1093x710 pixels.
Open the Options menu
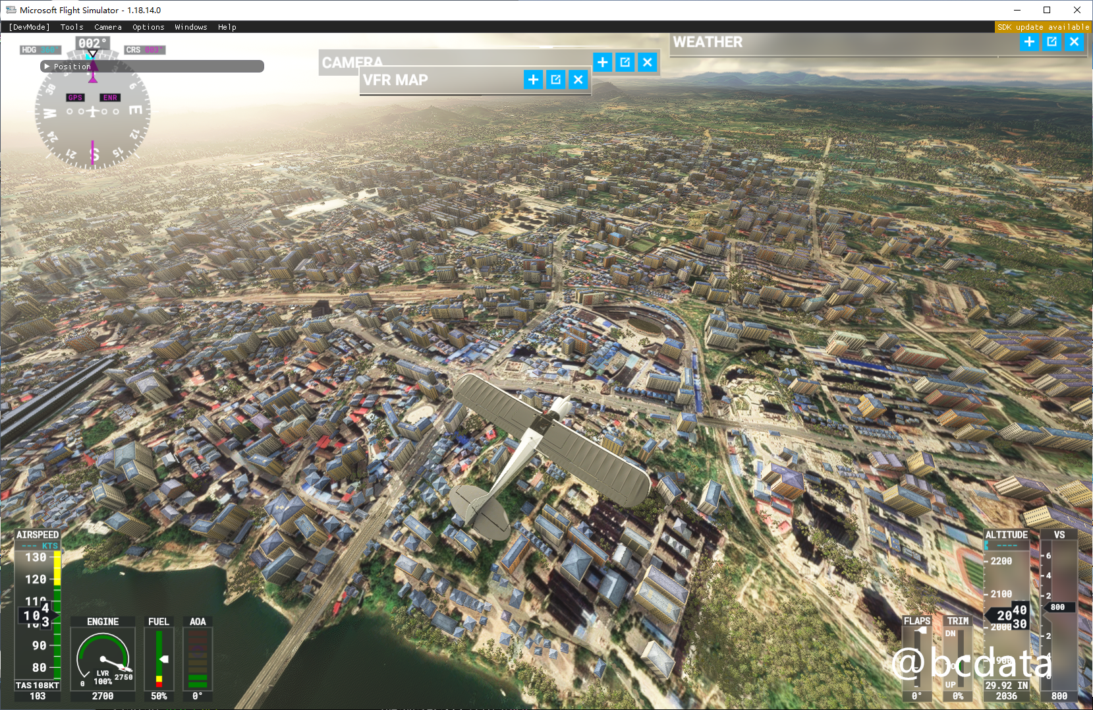[x=148, y=27]
